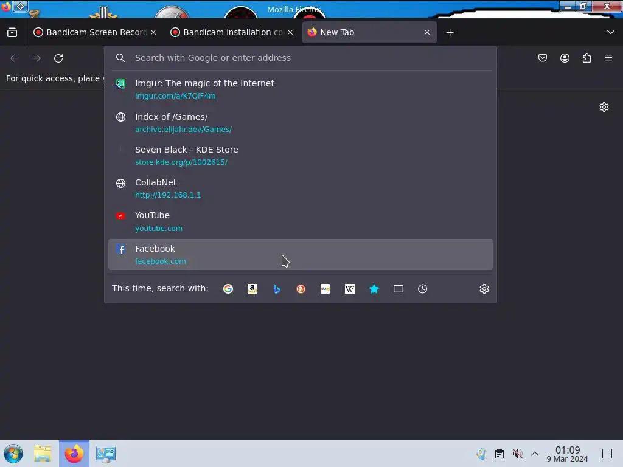The width and height of the screenshot is (623, 467).
Task: Search this time with Wikipedia
Action: tap(350, 289)
